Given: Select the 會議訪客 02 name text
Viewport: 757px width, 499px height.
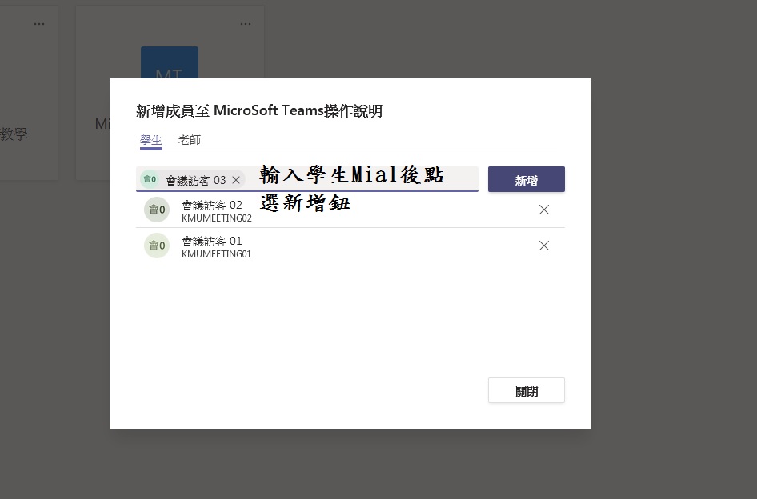Looking at the screenshot, I should click(212, 205).
